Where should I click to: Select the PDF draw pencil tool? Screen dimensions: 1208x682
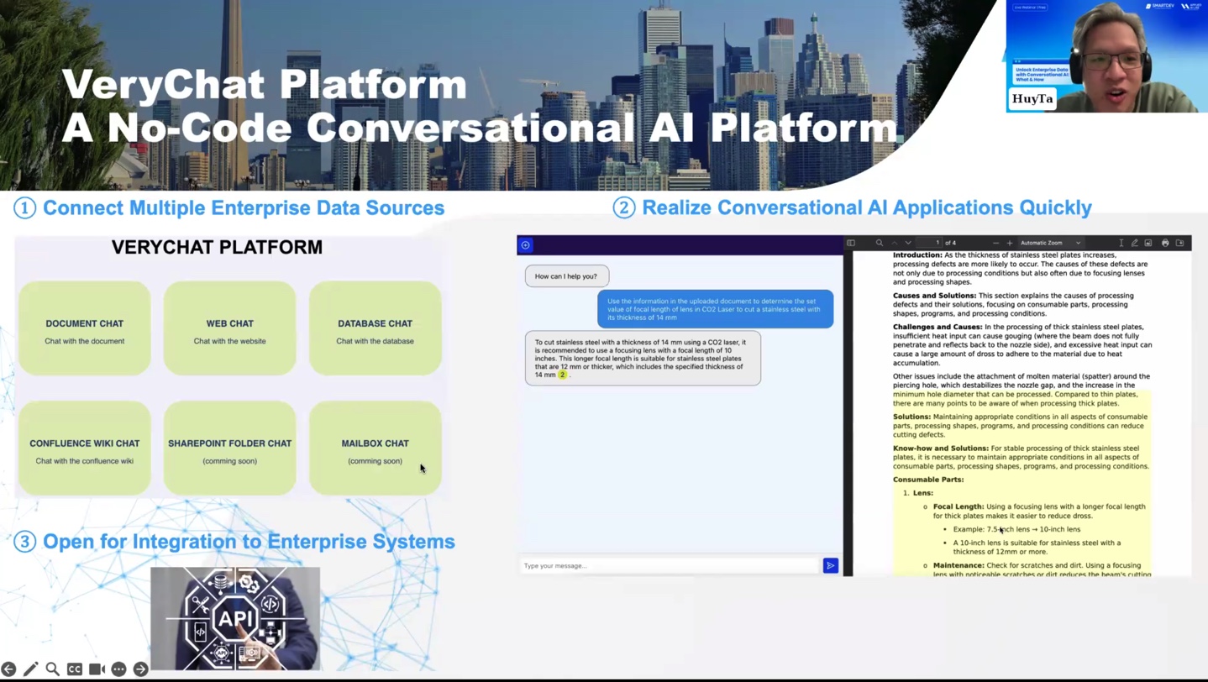coord(1134,243)
